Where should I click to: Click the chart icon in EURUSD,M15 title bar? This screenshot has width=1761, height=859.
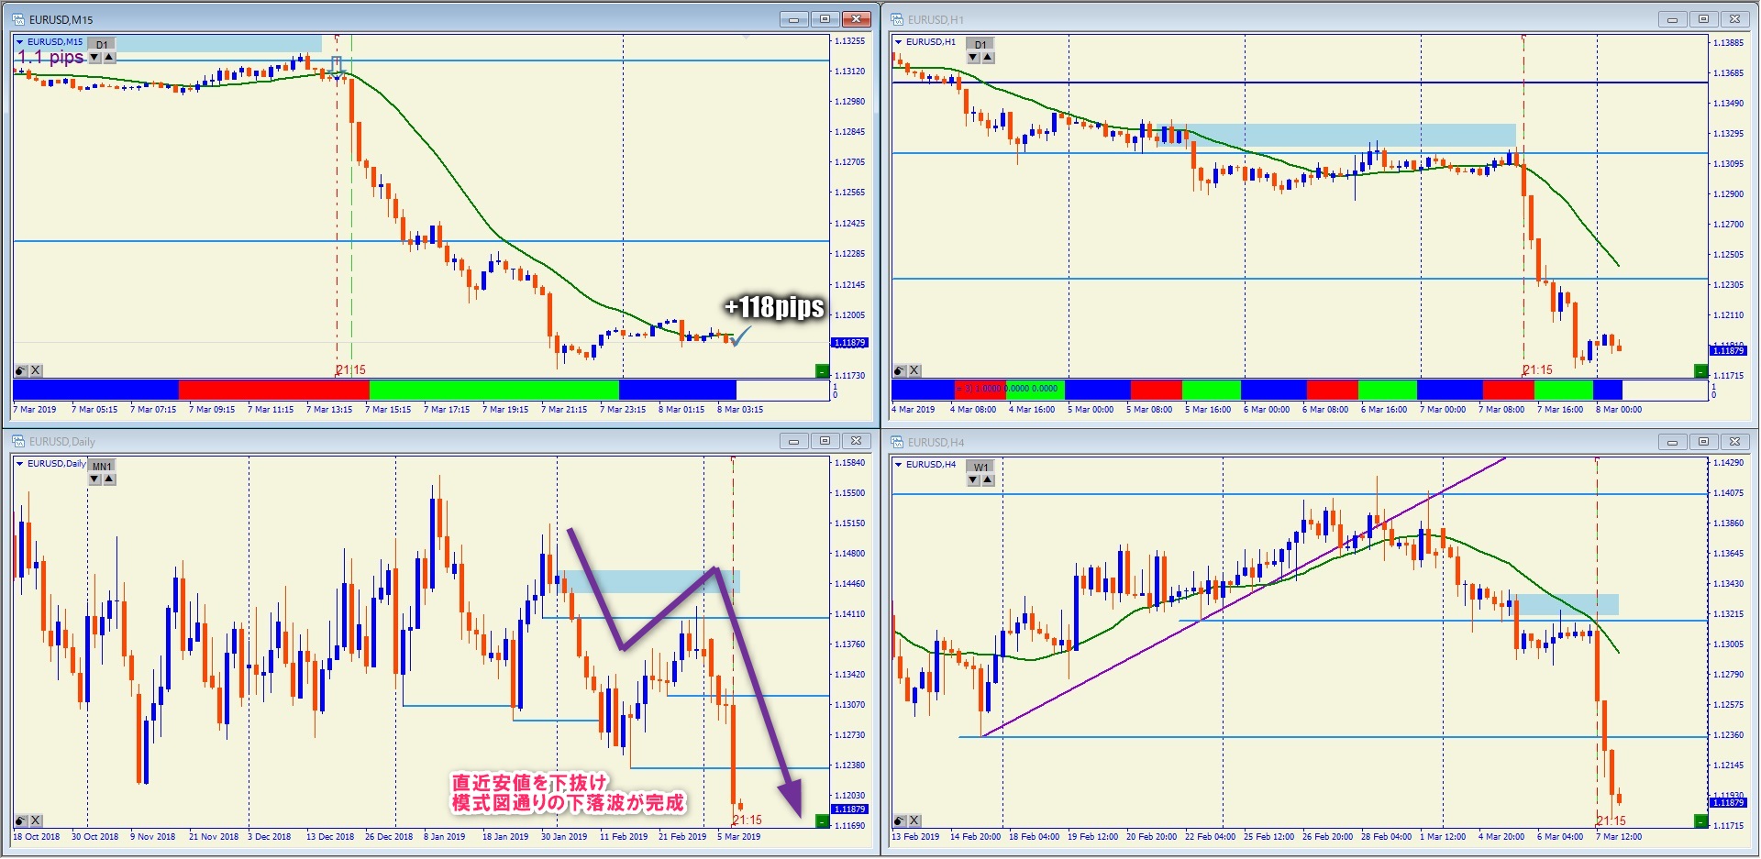coord(17,19)
